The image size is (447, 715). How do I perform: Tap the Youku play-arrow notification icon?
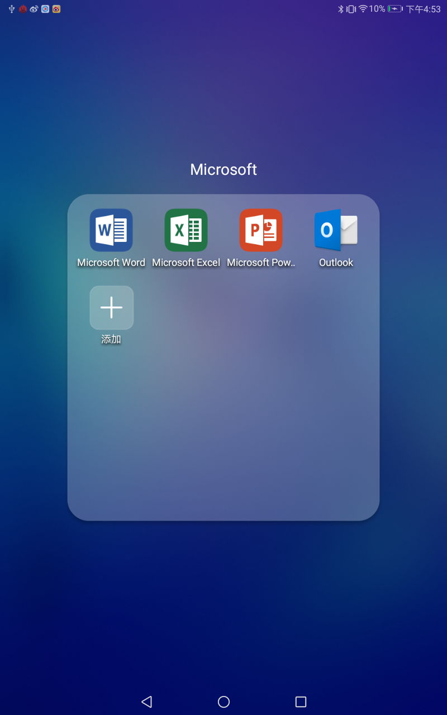(x=45, y=9)
